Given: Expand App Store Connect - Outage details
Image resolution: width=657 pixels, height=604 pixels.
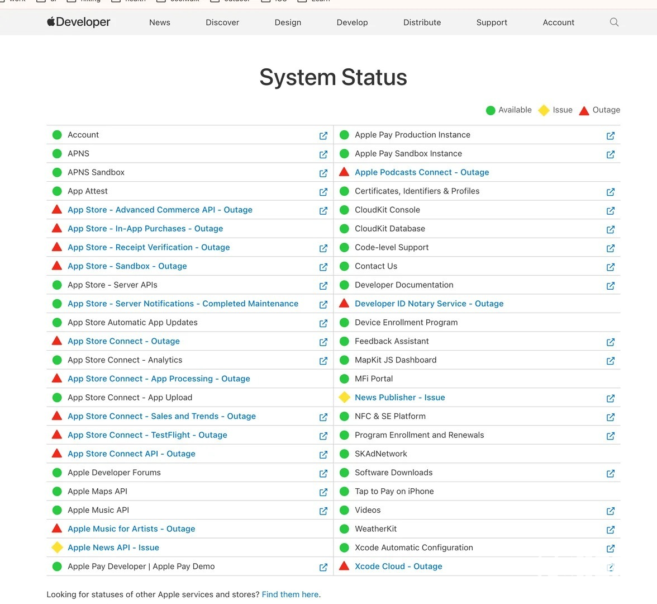Looking at the screenshot, I should tap(123, 341).
